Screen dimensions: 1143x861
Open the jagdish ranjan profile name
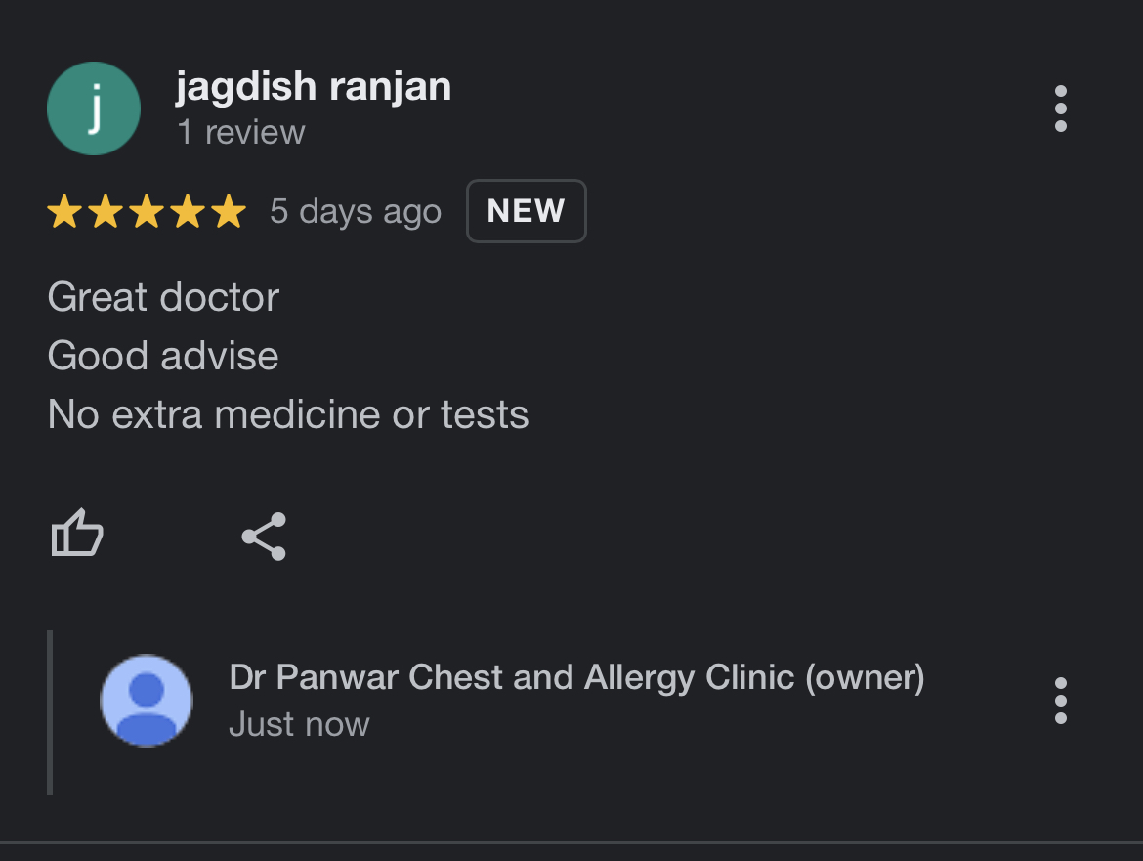pyautogui.click(x=314, y=87)
